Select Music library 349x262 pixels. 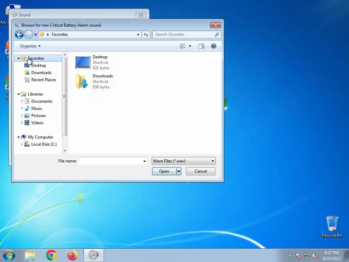[x=36, y=108]
